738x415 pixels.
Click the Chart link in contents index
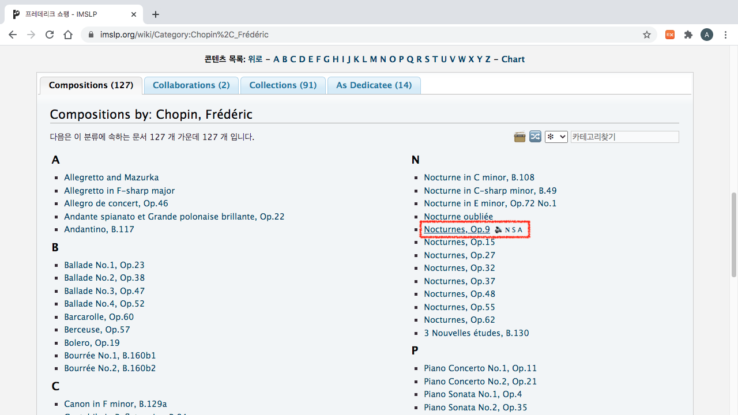click(x=513, y=59)
